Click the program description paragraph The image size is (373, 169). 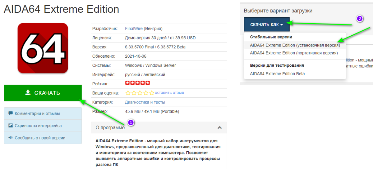pyautogui.click(x=158, y=153)
